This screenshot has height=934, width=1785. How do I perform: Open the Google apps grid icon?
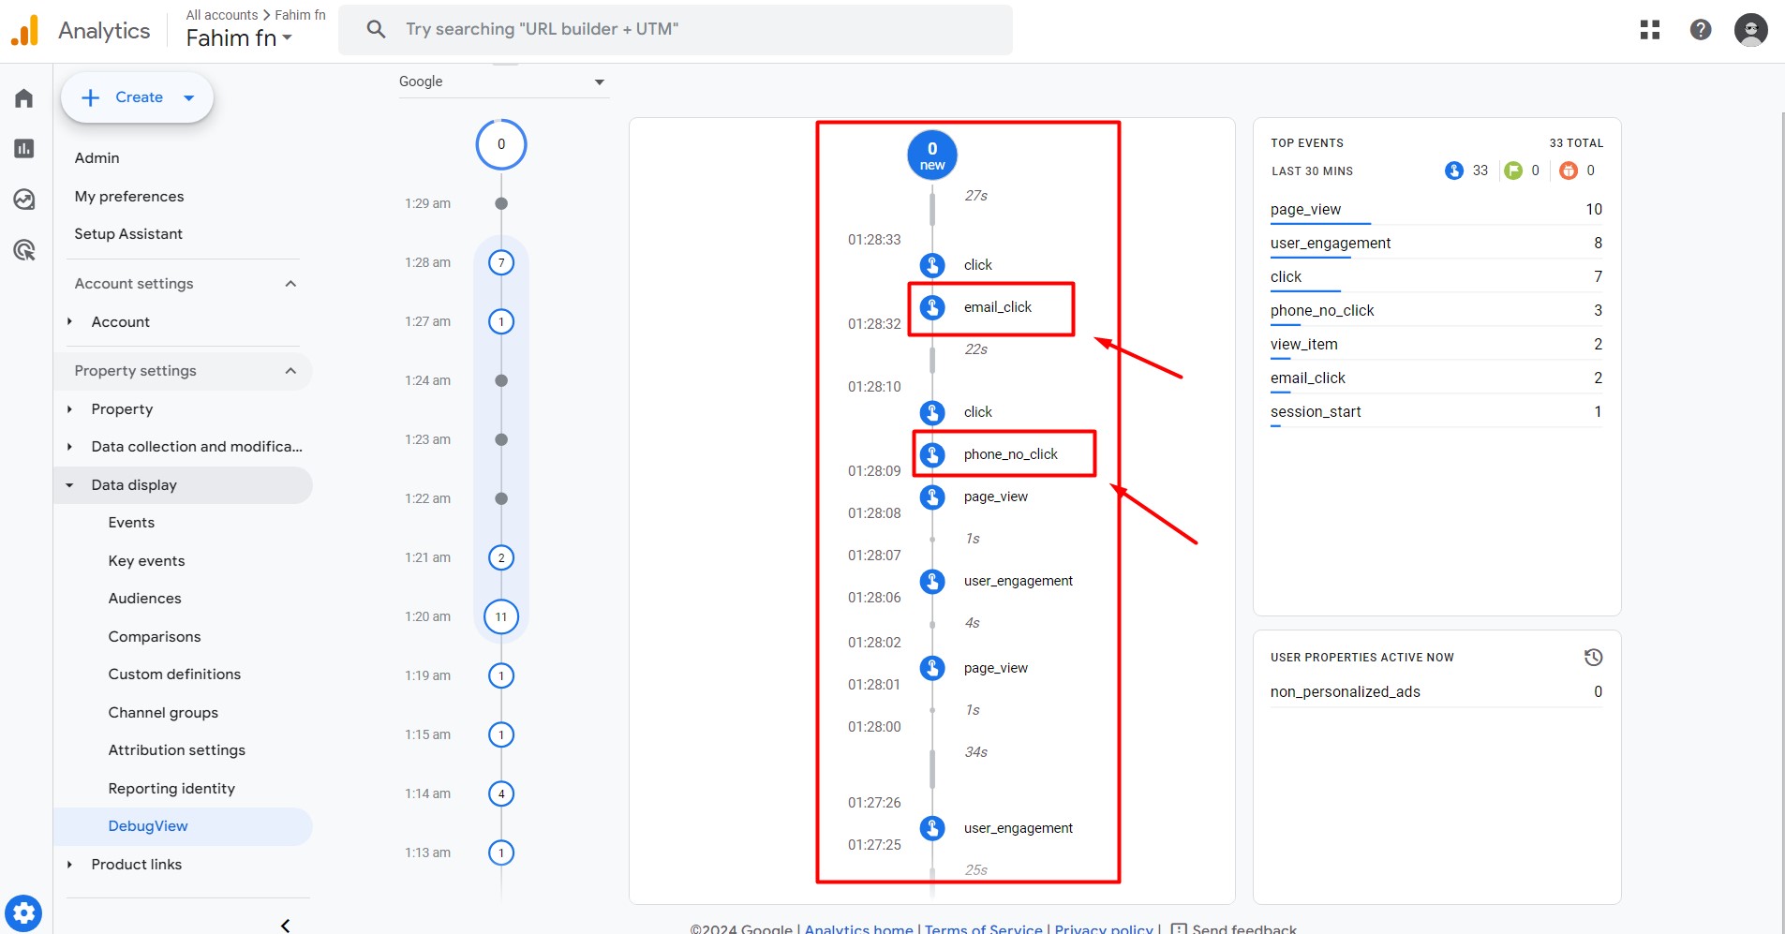click(1650, 30)
